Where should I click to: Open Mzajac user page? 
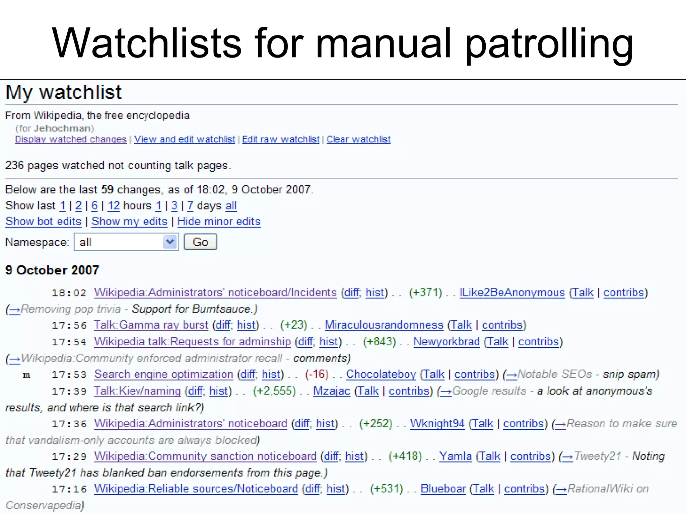pos(332,391)
